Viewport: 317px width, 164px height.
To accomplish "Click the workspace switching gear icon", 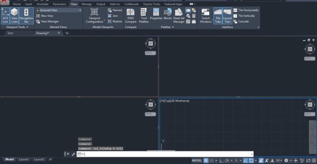I will (x=286, y=160).
